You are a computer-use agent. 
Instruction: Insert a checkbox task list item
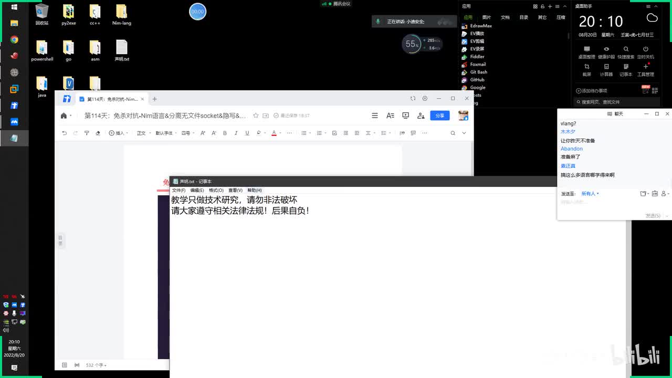coord(334,133)
